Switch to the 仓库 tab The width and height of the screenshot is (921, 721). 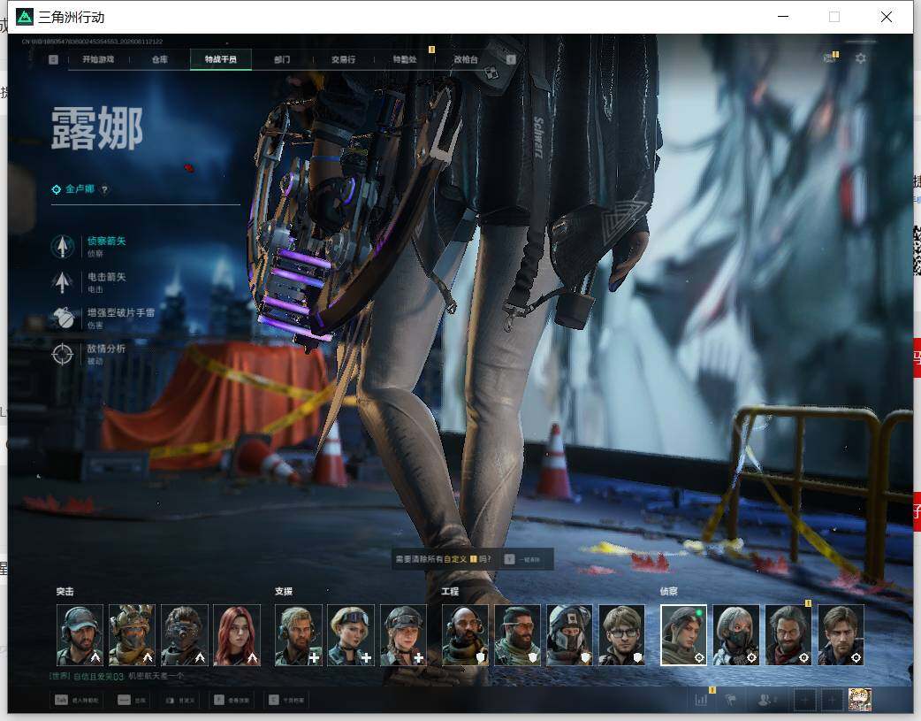click(x=160, y=59)
